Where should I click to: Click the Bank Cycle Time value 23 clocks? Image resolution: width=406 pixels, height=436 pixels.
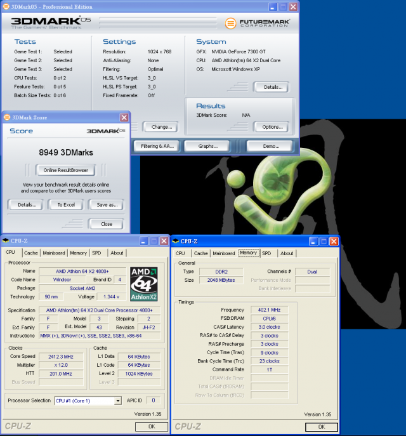[269, 361]
